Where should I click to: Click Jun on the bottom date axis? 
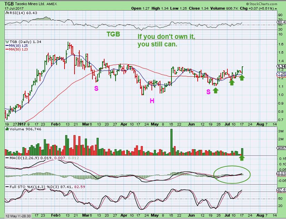tap(191, 215)
